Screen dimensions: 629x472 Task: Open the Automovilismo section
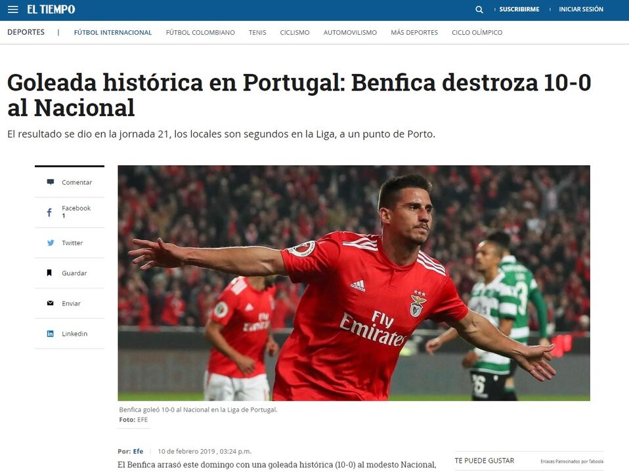pyautogui.click(x=350, y=33)
